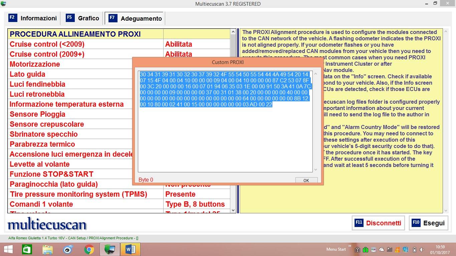Screen dimensions: 456x256
Task: Click the Custom PROXI text scroll down arrow
Action: [x=315, y=169]
